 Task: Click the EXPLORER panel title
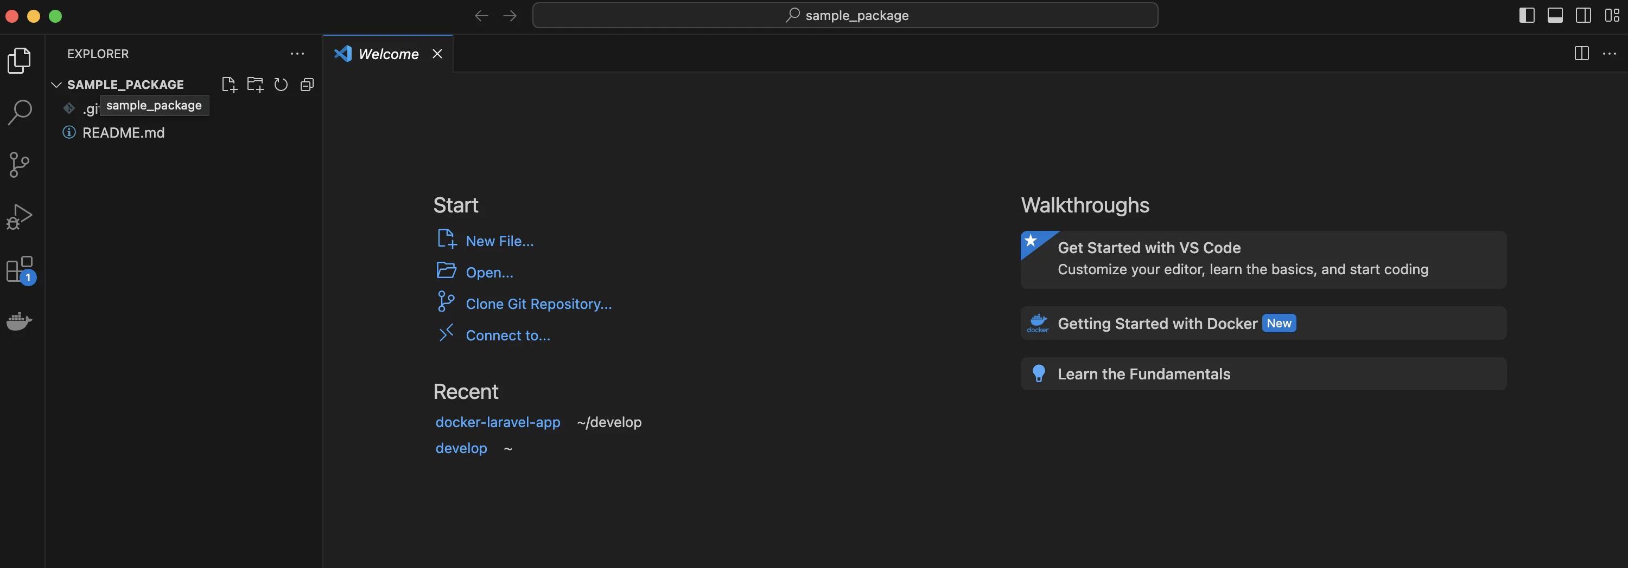pyautogui.click(x=98, y=54)
